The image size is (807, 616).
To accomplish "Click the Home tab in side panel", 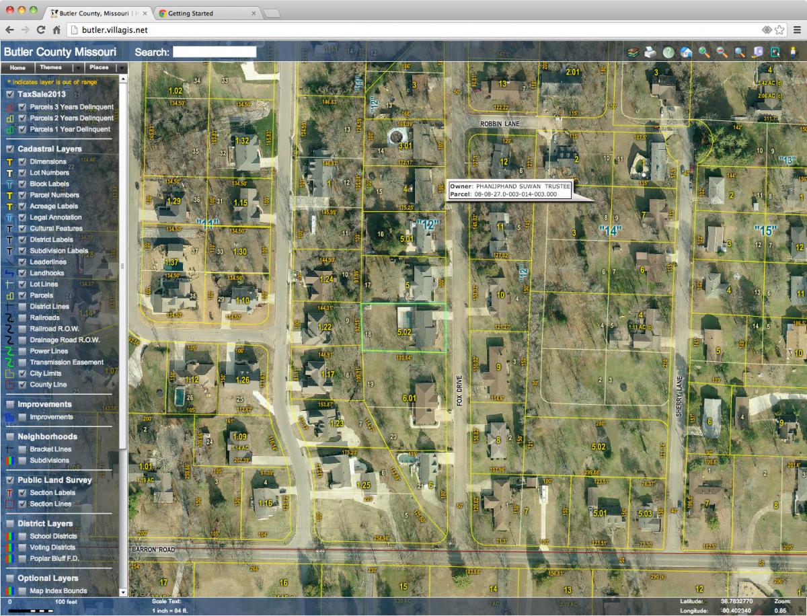I will [17, 68].
